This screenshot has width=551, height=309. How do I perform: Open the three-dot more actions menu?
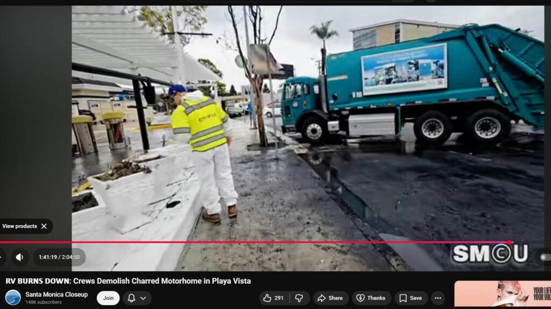[x=438, y=298]
